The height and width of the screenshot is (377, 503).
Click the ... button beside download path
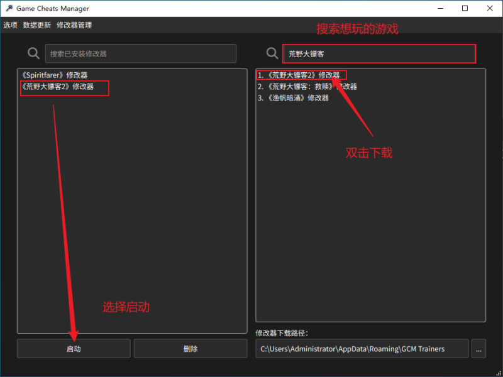pyautogui.click(x=479, y=348)
